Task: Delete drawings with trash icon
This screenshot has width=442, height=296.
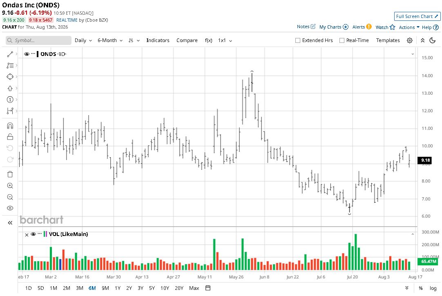Action: pyautogui.click(x=10, y=174)
